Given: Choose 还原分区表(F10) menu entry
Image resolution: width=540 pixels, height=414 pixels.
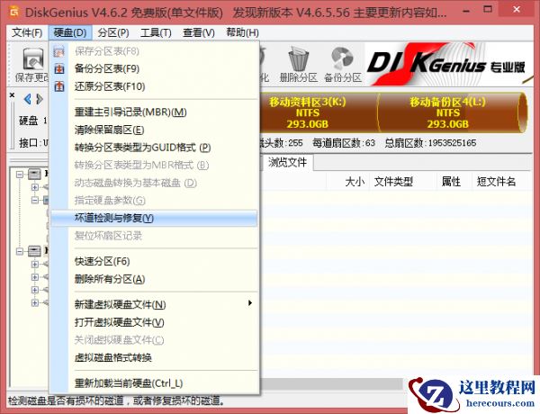Looking at the screenshot, I should [x=154, y=86].
